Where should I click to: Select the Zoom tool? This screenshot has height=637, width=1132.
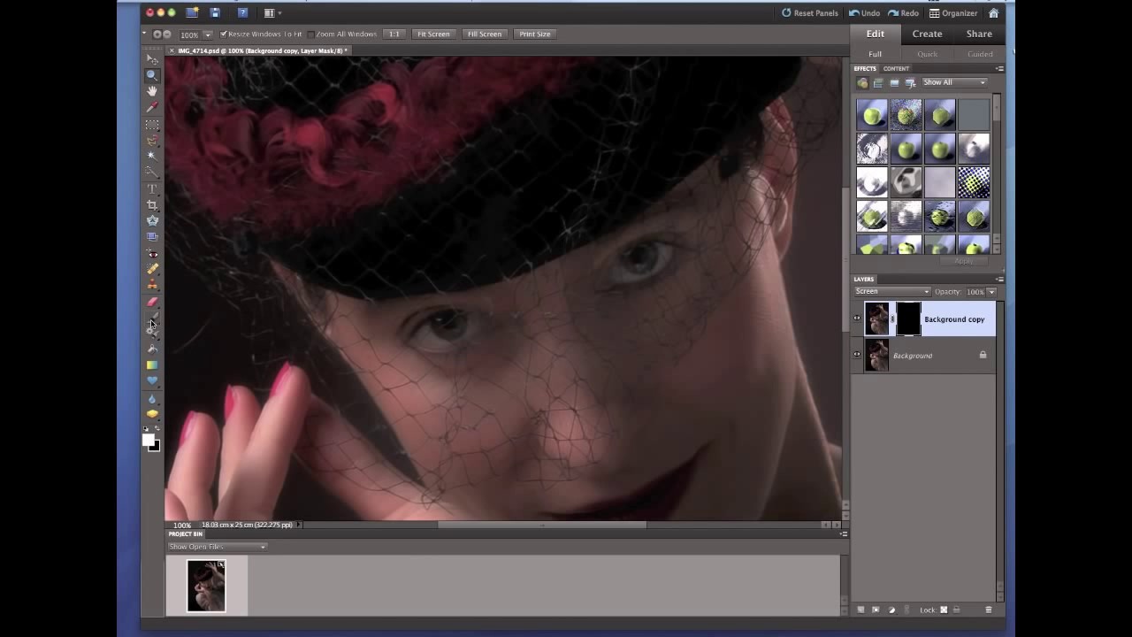152,75
